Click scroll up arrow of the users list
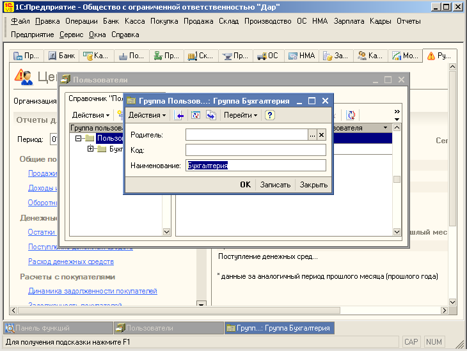Viewport: 467px width, 351px height. click(x=397, y=128)
